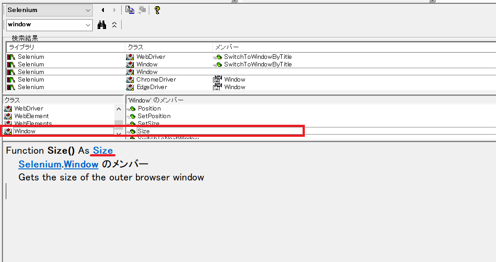Click the down arrow of the classes scrollbar
Screen dimensions: 496x262
[x=119, y=135]
